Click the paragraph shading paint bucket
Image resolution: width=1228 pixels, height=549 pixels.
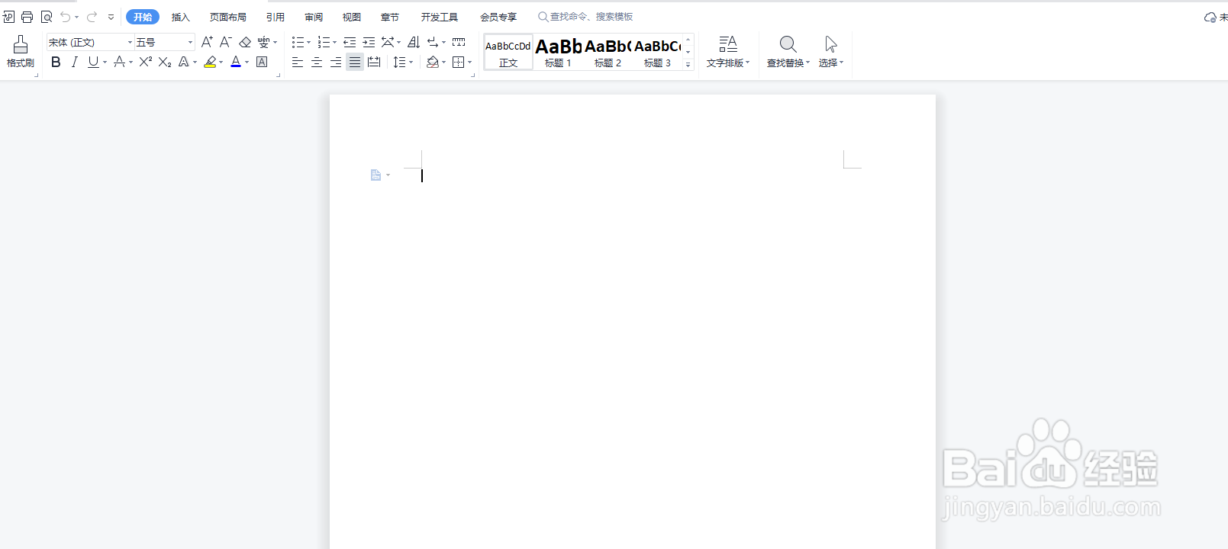tap(433, 62)
